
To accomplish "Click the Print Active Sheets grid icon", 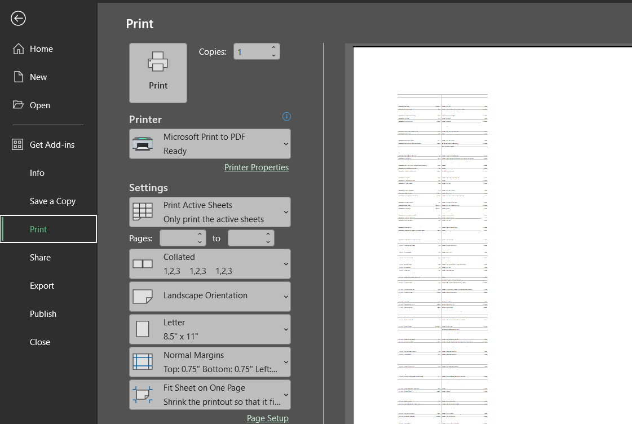I will [143, 211].
